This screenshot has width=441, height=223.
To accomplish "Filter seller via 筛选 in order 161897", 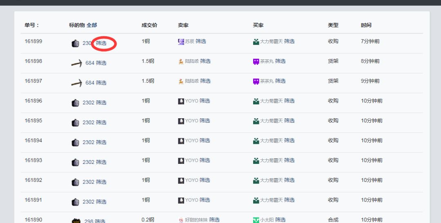I will 205,81.
